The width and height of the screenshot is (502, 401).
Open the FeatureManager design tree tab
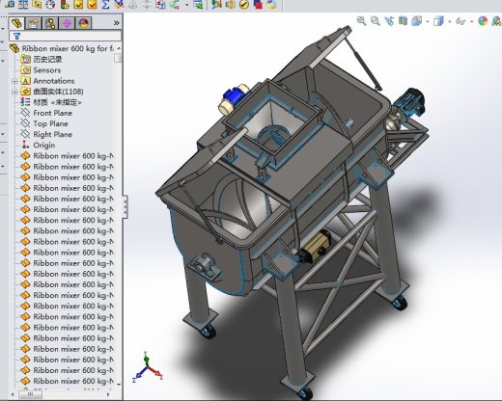coord(16,23)
